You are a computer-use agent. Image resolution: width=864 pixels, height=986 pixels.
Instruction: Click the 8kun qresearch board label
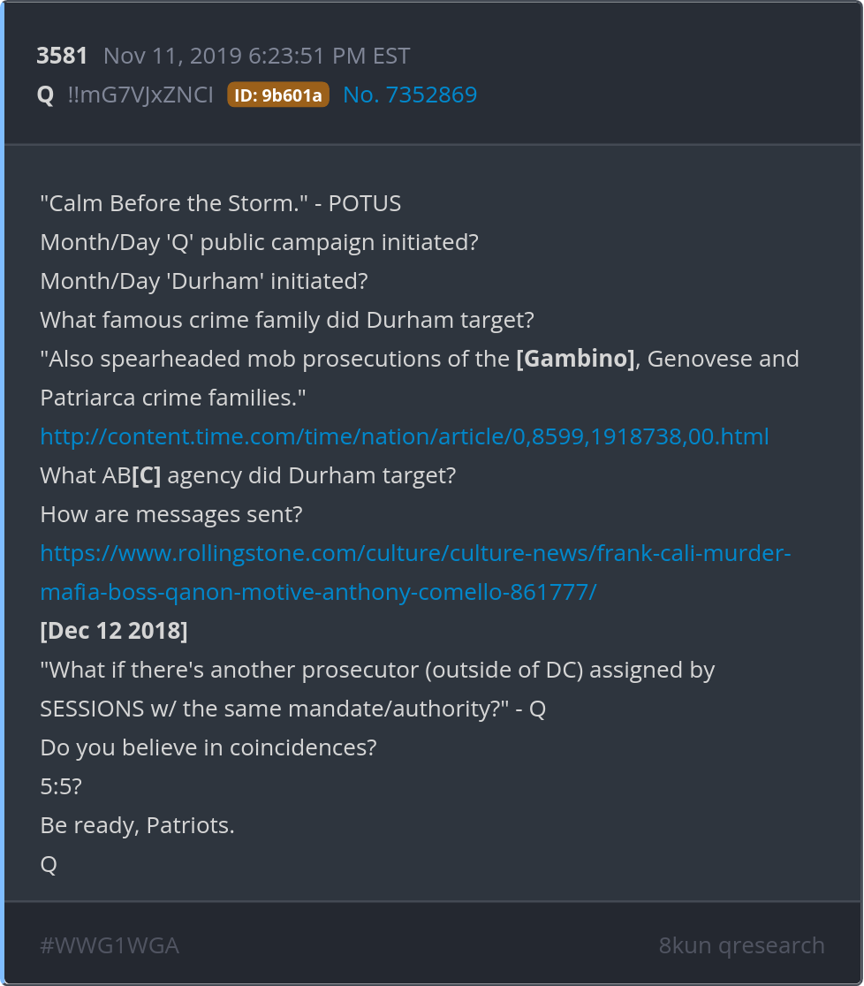[x=741, y=945]
